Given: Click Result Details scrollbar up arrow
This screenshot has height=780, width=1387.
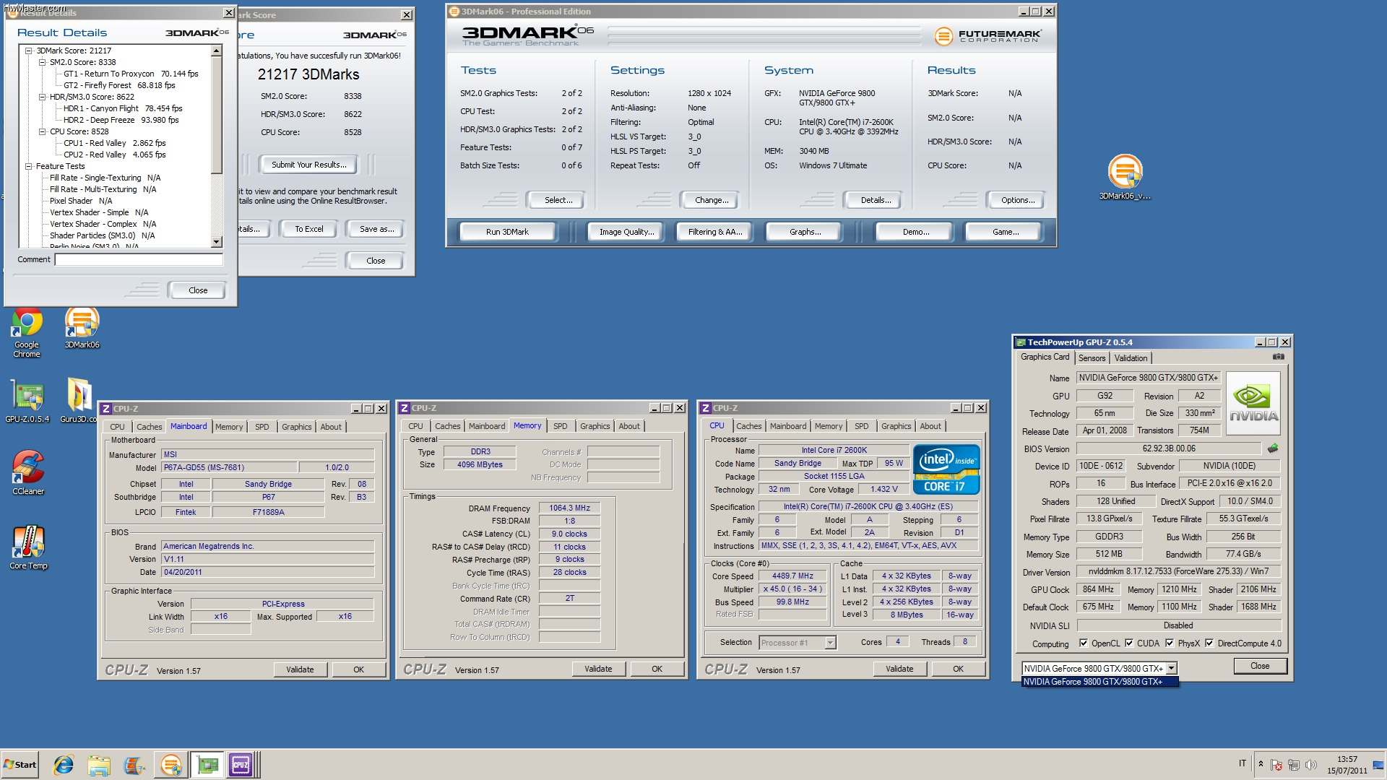Looking at the screenshot, I should [217, 51].
